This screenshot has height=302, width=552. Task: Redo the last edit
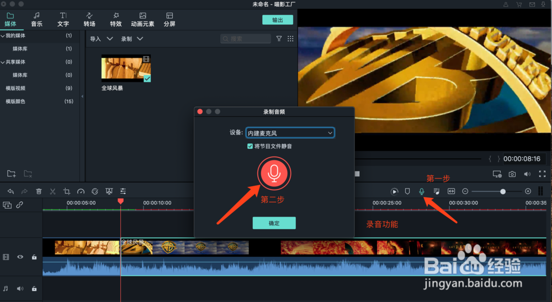tap(24, 191)
